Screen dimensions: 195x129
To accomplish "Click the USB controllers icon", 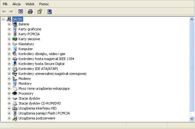I will pos(15,74).
